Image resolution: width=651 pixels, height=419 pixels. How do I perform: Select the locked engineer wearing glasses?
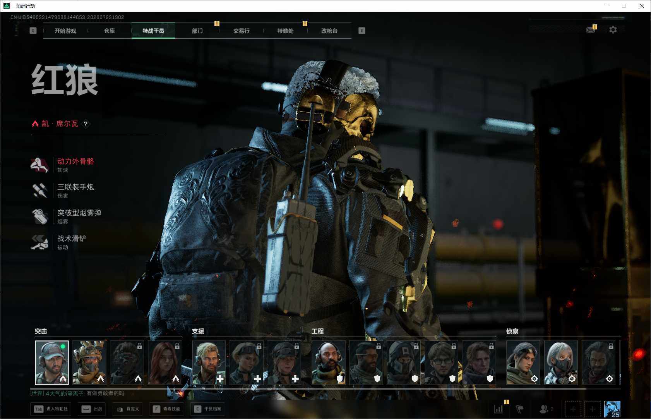tap(441, 362)
